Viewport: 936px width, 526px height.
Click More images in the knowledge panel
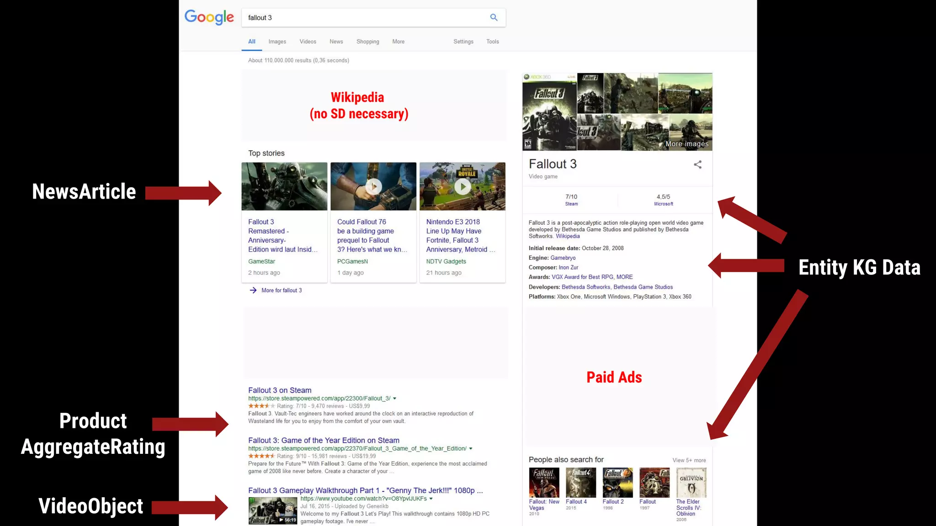(x=687, y=144)
